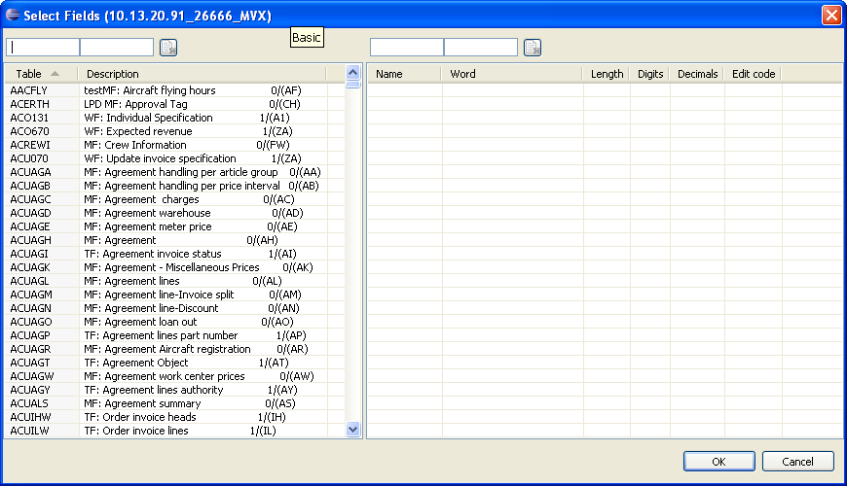This screenshot has height=486, width=847.
Task: Click the Length column header
Action: click(x=607, y=74)
